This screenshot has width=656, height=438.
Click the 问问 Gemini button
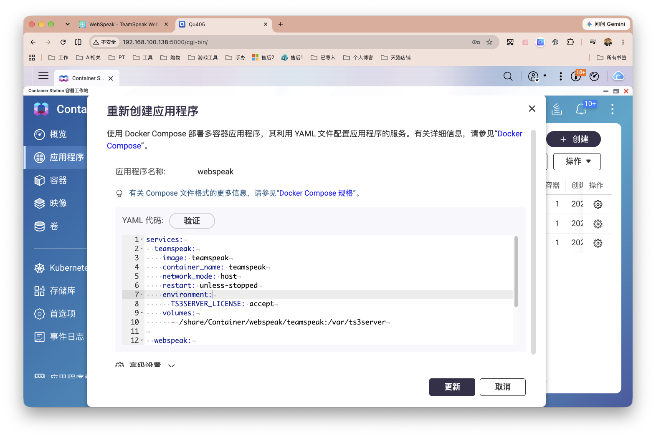tap(606, 24)
